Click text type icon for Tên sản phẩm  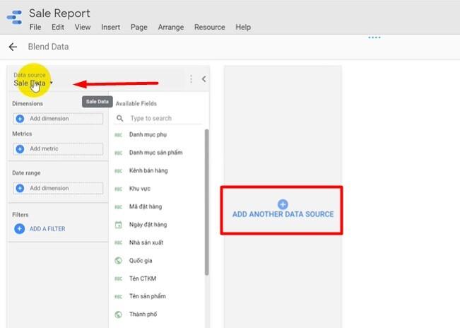[119, 297]
